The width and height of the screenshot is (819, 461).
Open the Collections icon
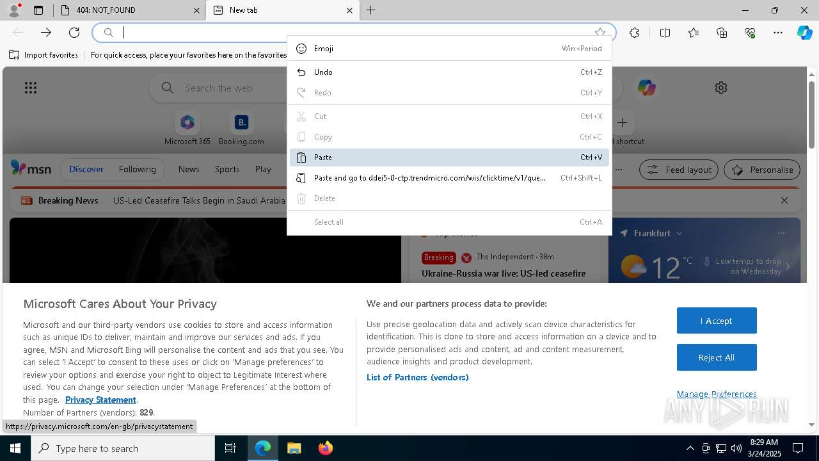click(x=722, y=33)
